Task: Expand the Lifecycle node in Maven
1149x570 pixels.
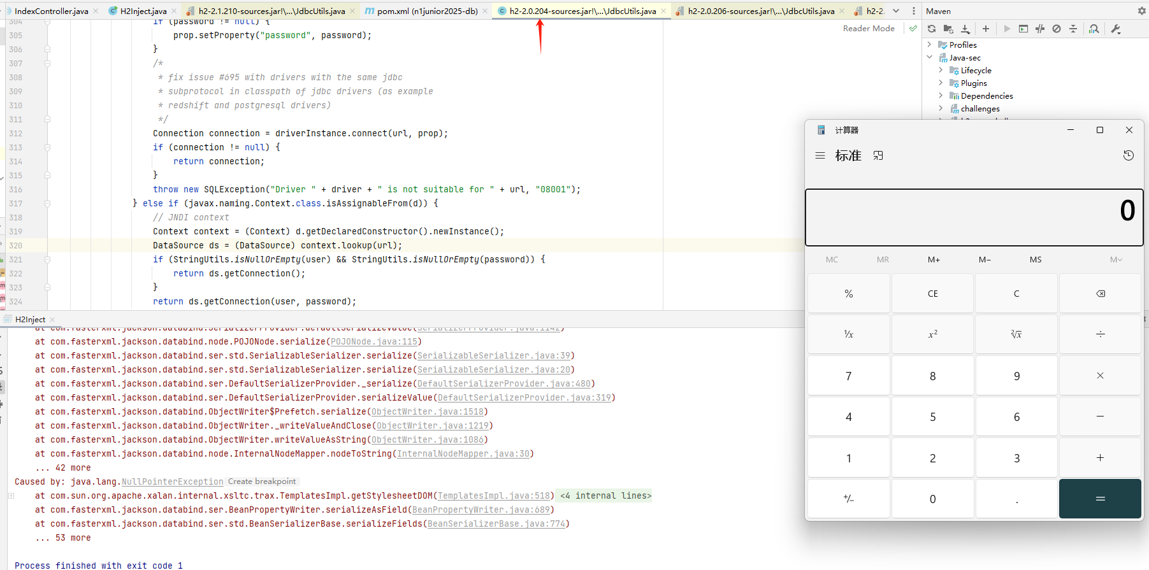Action: (941, 70)
